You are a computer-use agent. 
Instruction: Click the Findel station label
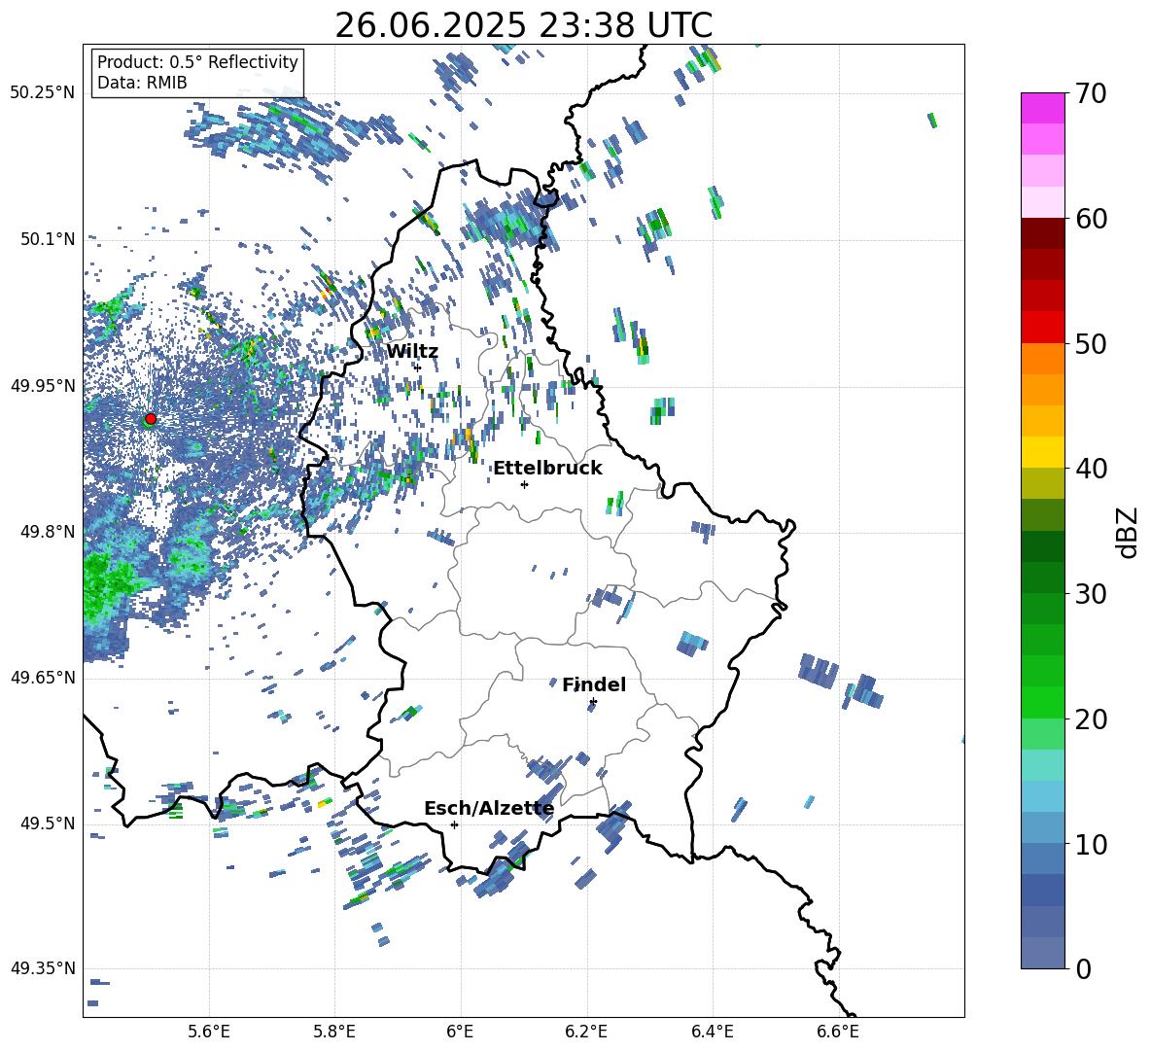pyautogui.click(x=594, y=684)
